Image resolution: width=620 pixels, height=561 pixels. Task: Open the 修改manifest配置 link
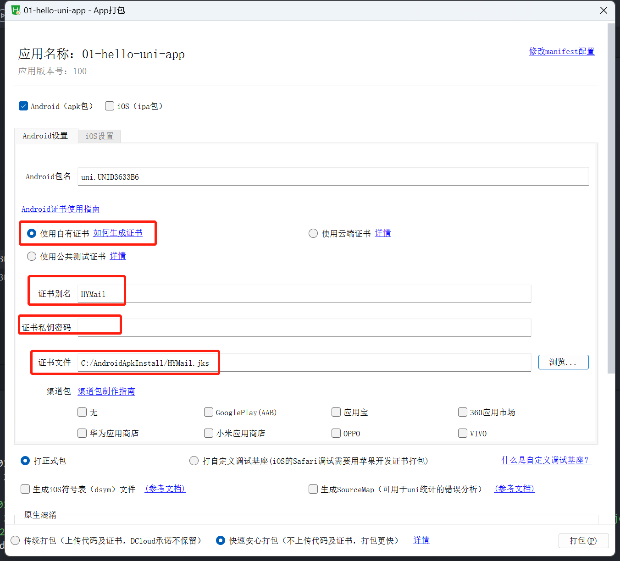(561, 51)
